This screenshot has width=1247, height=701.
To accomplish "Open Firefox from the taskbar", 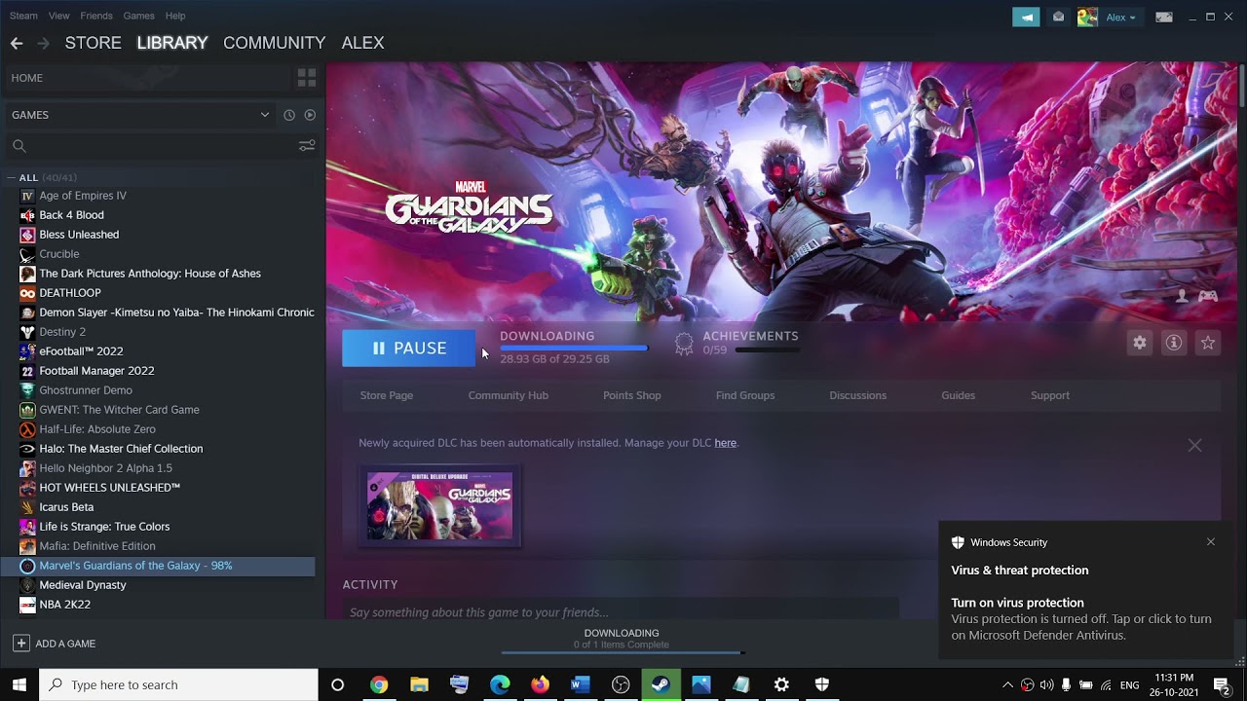I will tap(540, 684).
